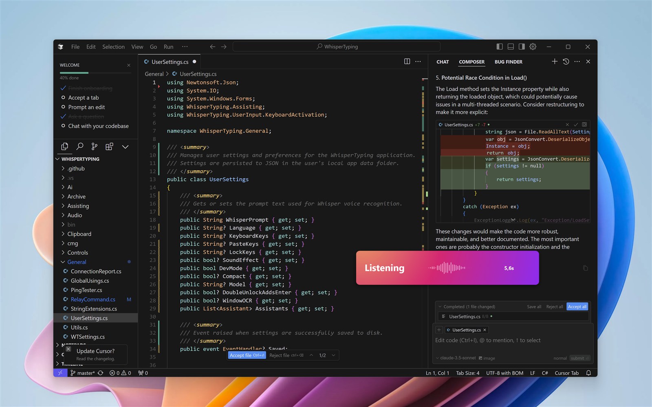Screen dimensions: 652x407
Task: Open the Search panel icon
Action: [79, 147]
